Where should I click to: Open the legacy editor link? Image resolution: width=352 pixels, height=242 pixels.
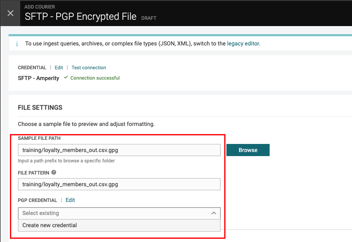click(243, 44)
